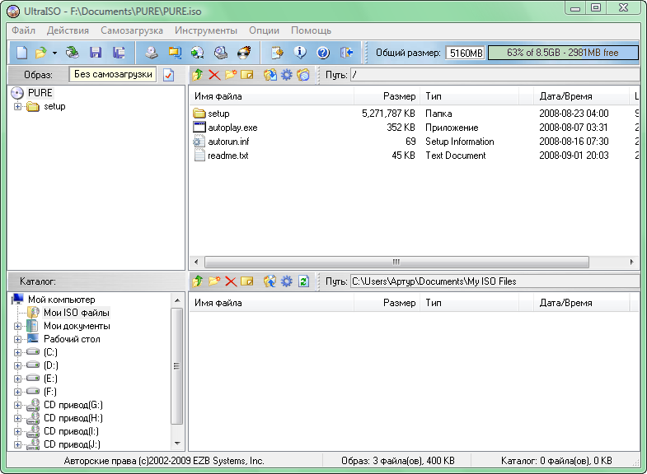
Task: Expand the Рабочий стол tree node
Action: (x=18, y=340)
